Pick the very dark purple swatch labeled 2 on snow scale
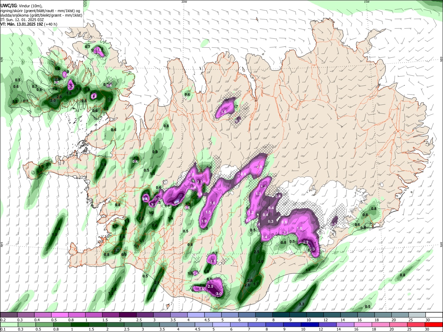This screenshot has width=443, height=332. (127, 315)
